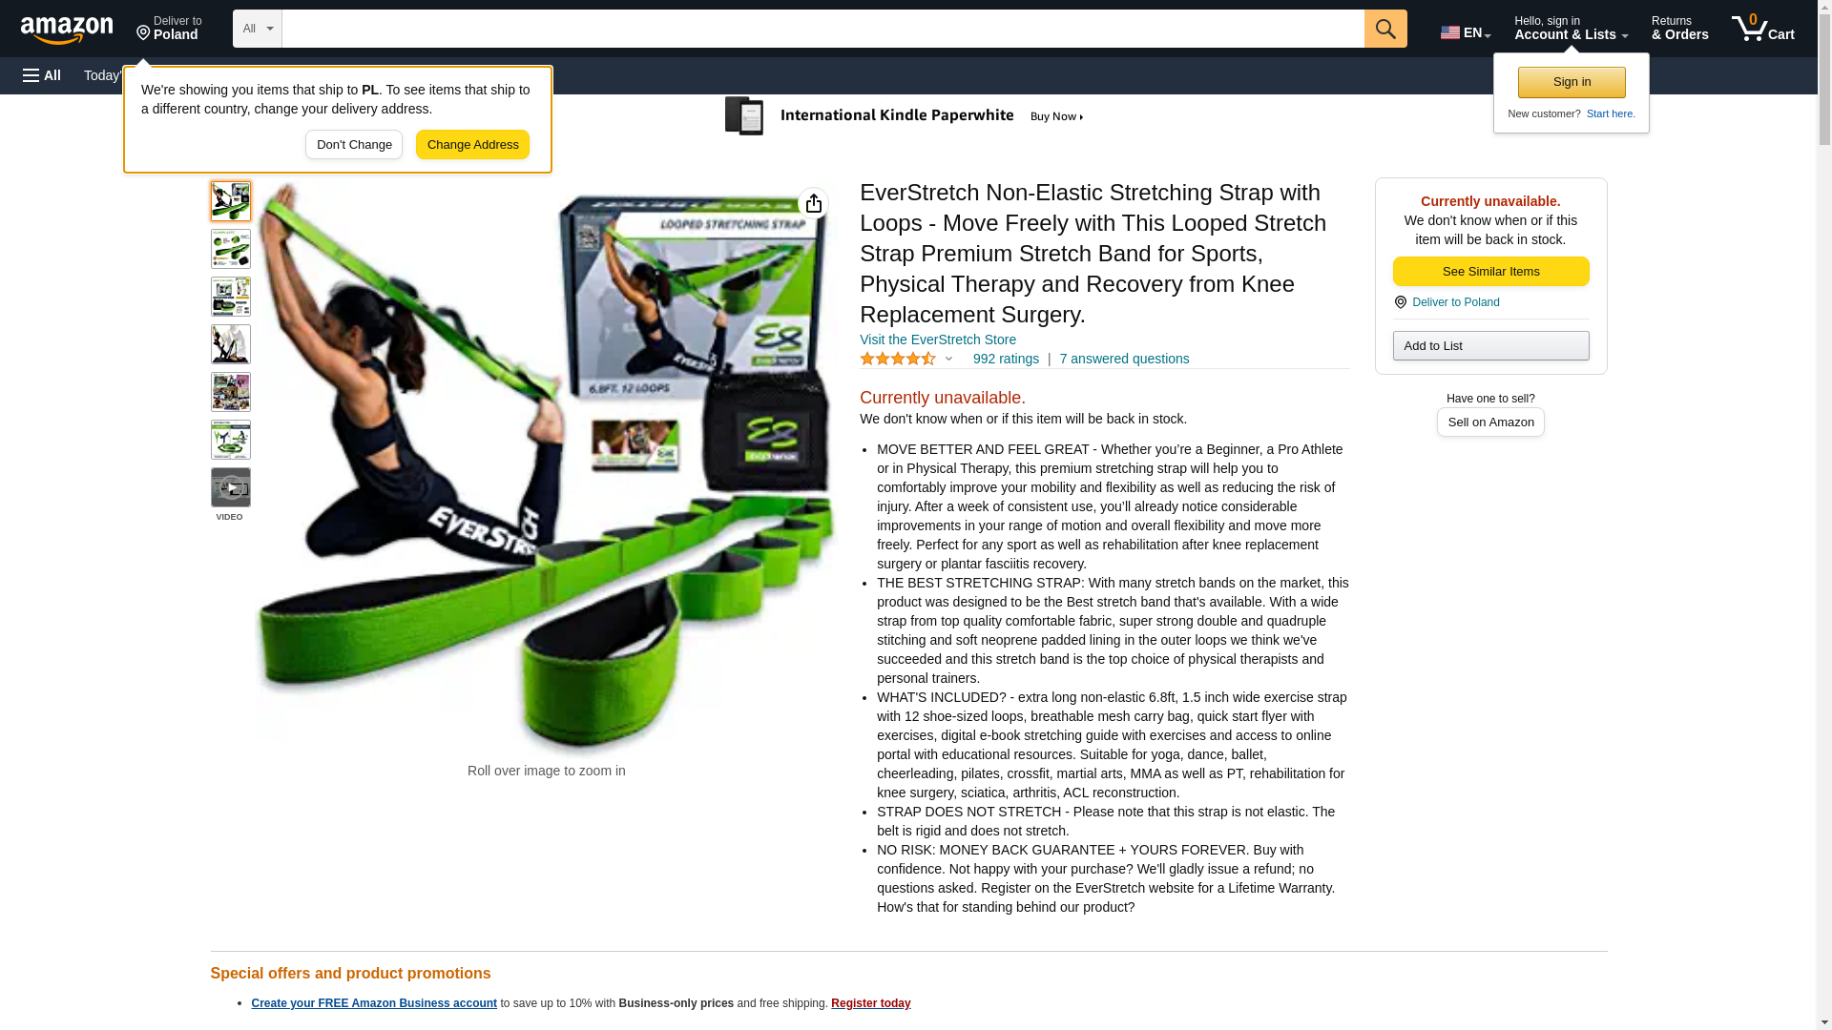Viewport: 1832px width, 1030px height.
Task: Click the search magnifier Go button
Action: click(1385, 29)
